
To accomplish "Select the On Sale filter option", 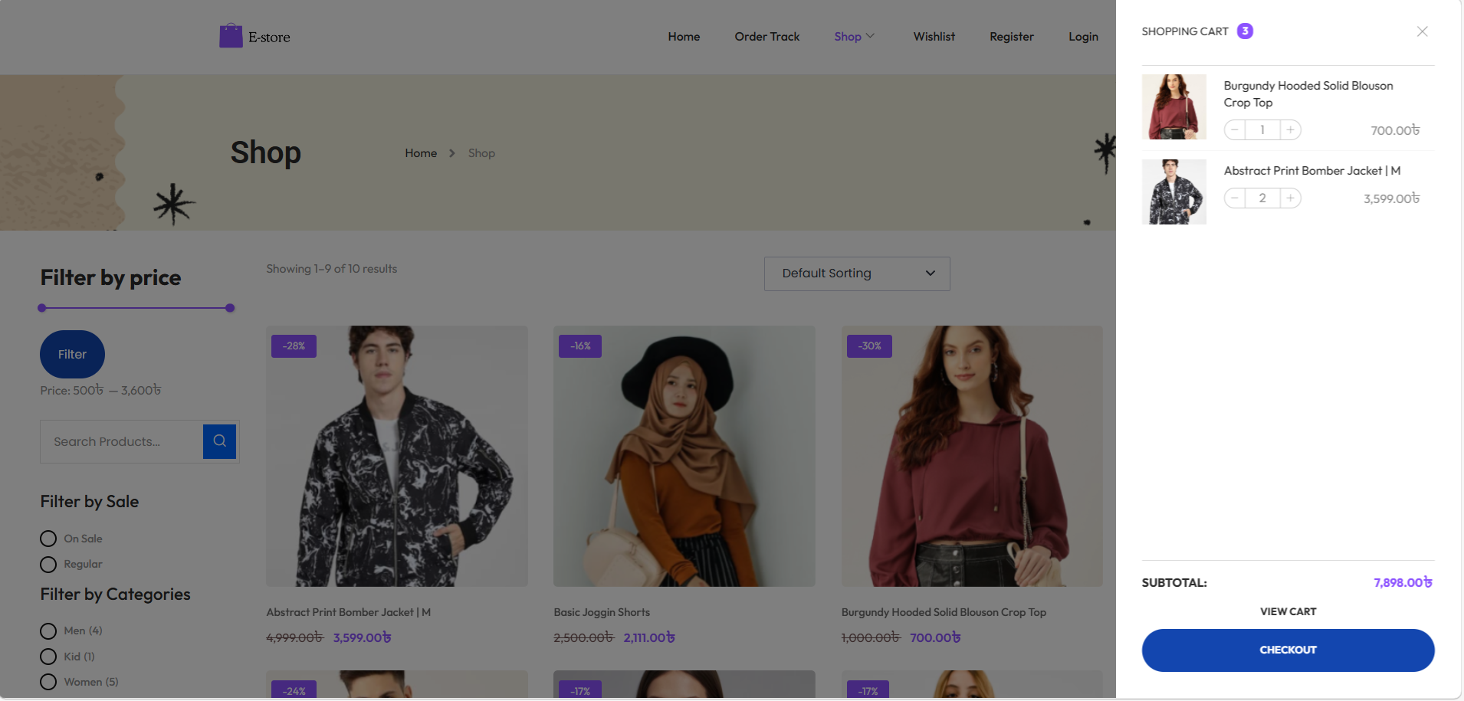I will 48,539.
